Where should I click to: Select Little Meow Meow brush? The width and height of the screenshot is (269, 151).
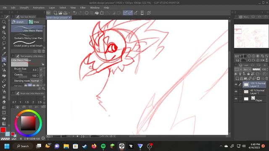pos(27,29)
